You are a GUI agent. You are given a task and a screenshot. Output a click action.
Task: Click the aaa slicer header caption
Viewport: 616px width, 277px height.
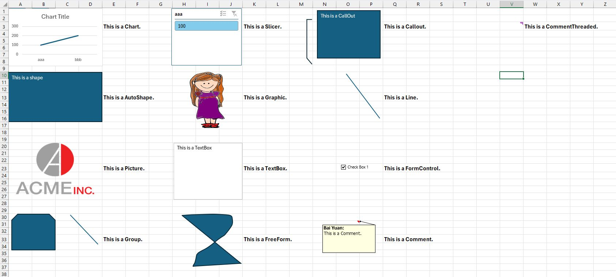click(179, 14)
